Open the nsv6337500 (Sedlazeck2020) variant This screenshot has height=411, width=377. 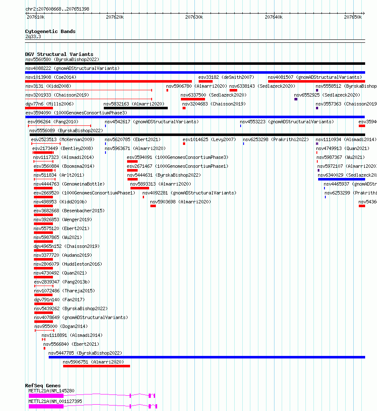tap(213, 95)
